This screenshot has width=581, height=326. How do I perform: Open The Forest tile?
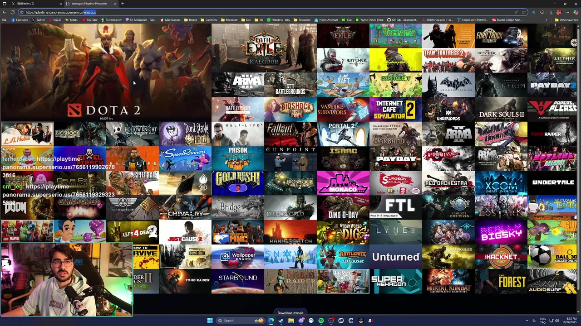click(501, 281)
